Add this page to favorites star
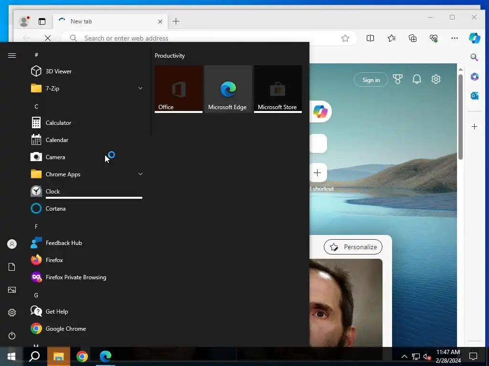The width and height of the screenshot is (489, 366). pyautogui.click(x=345, y=38)
